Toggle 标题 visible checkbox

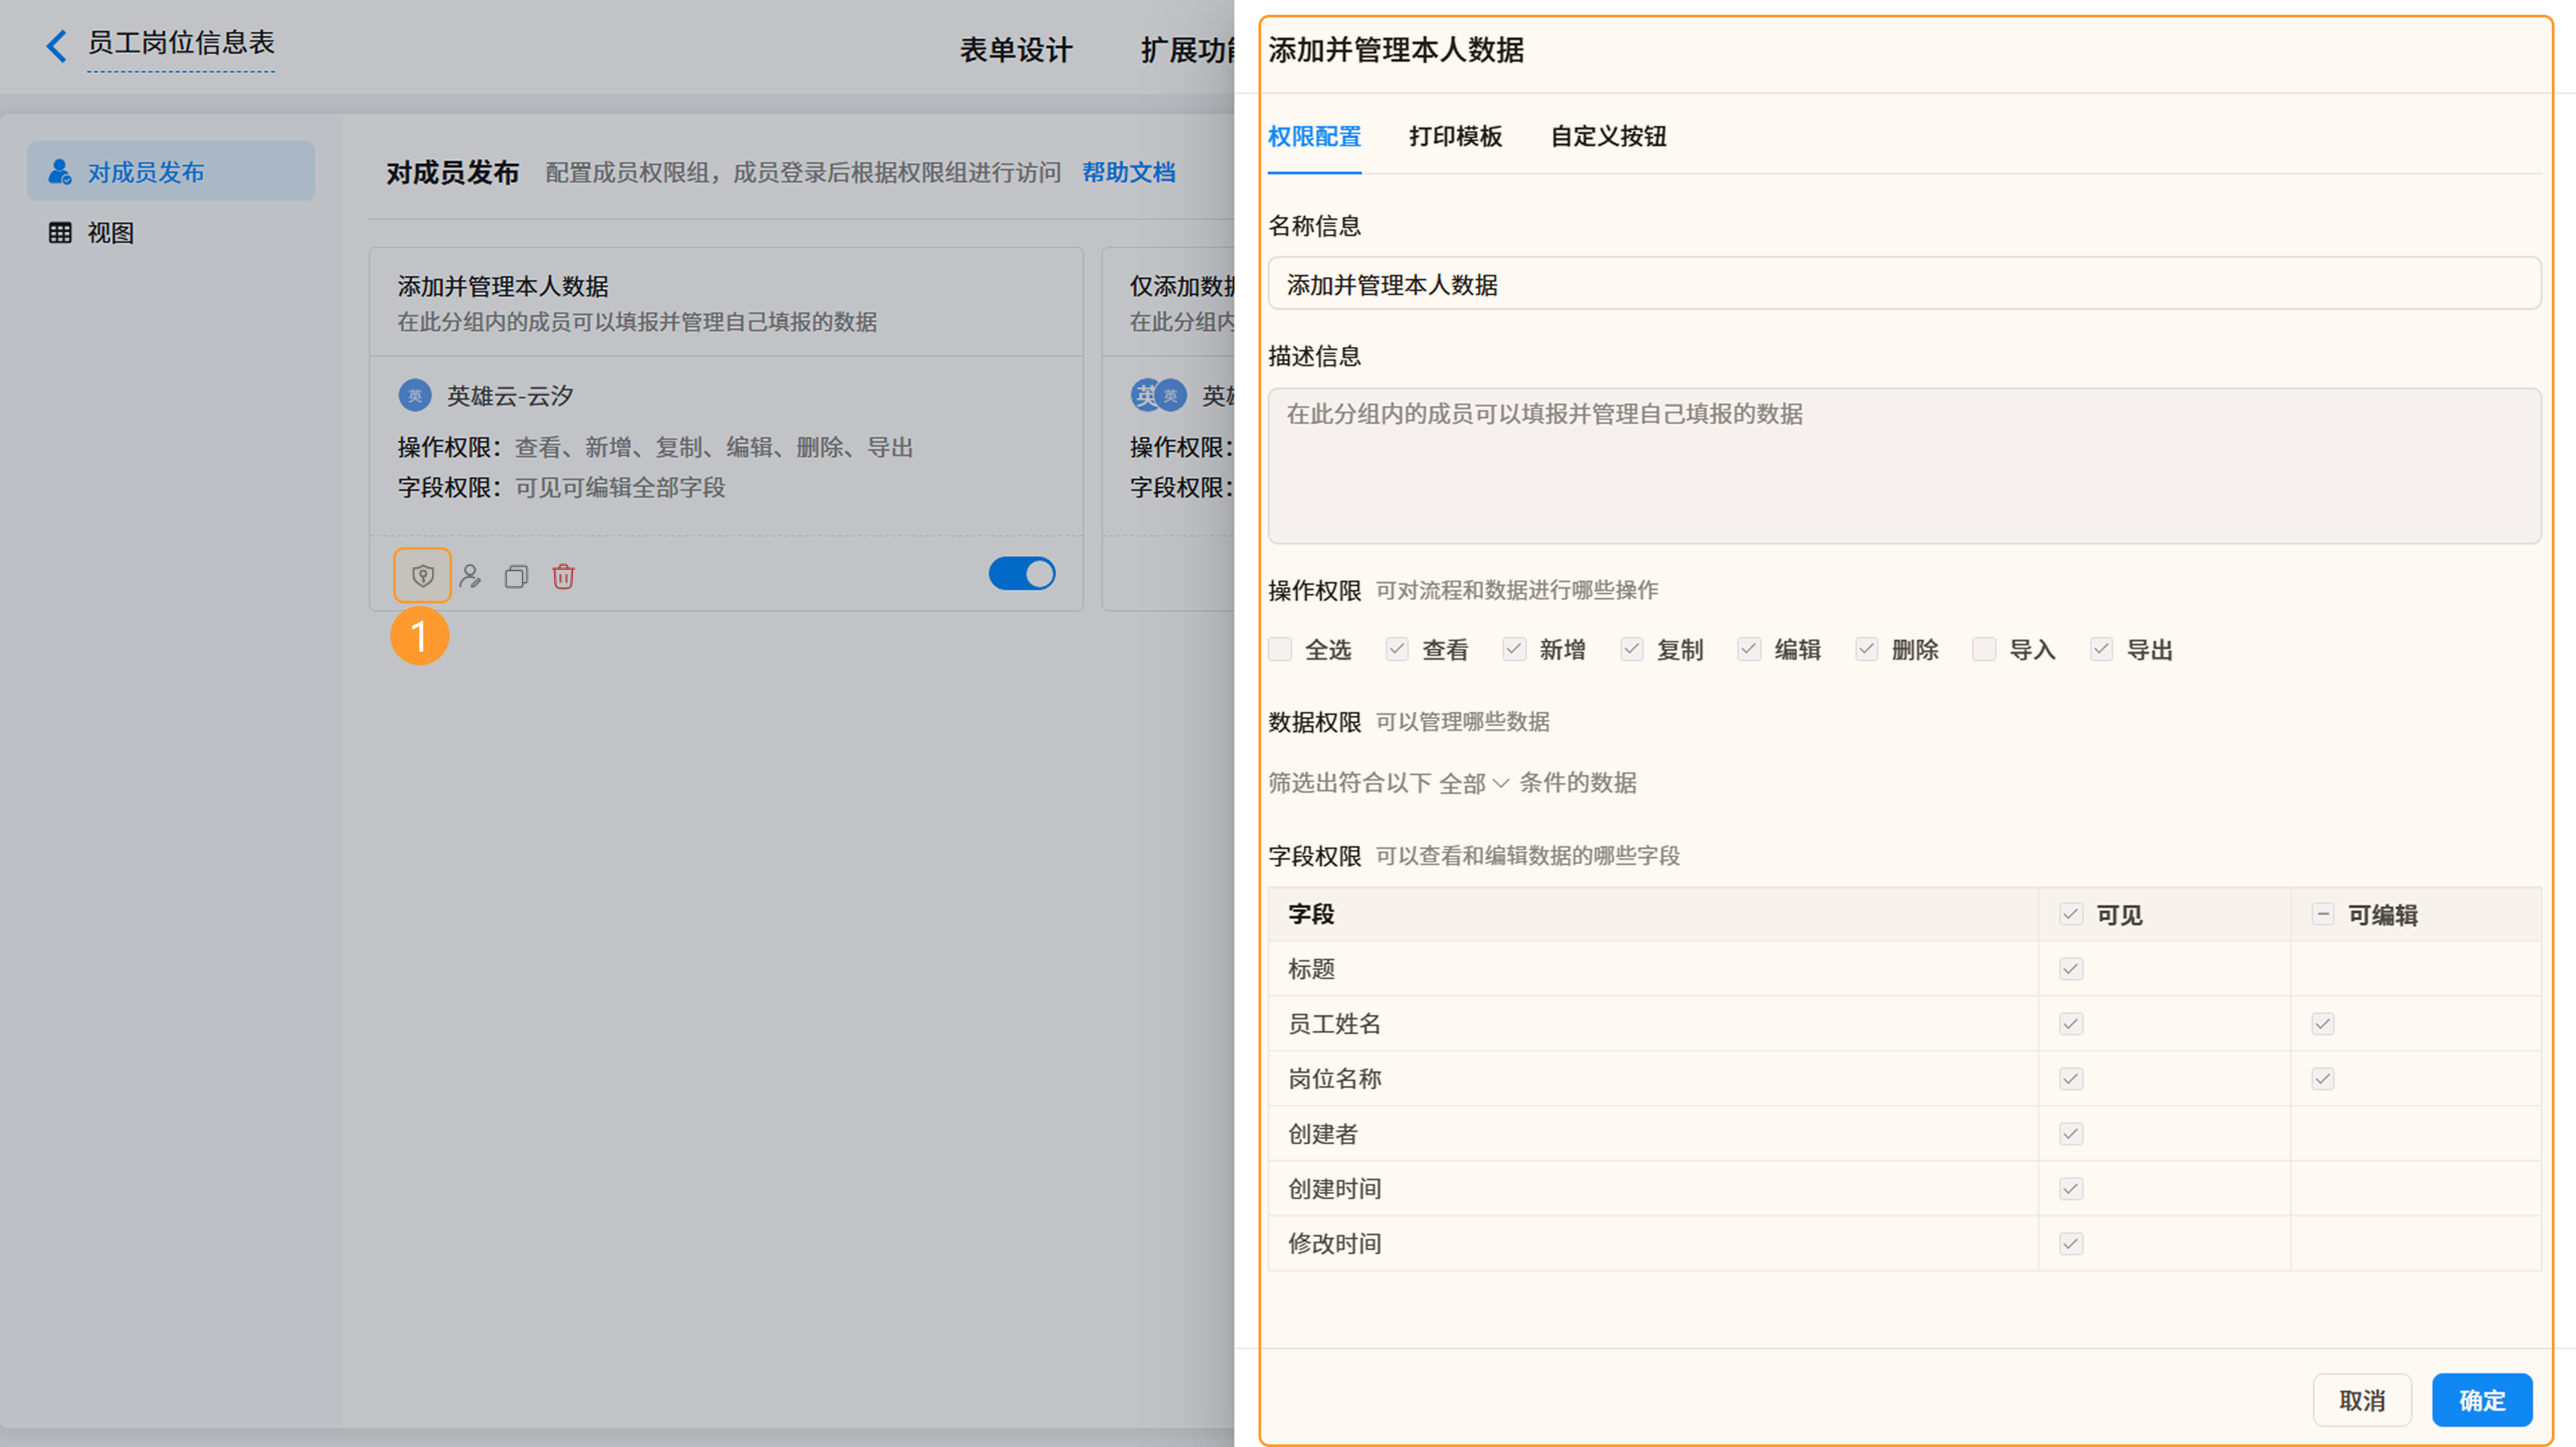click(x=2071, y=970)
